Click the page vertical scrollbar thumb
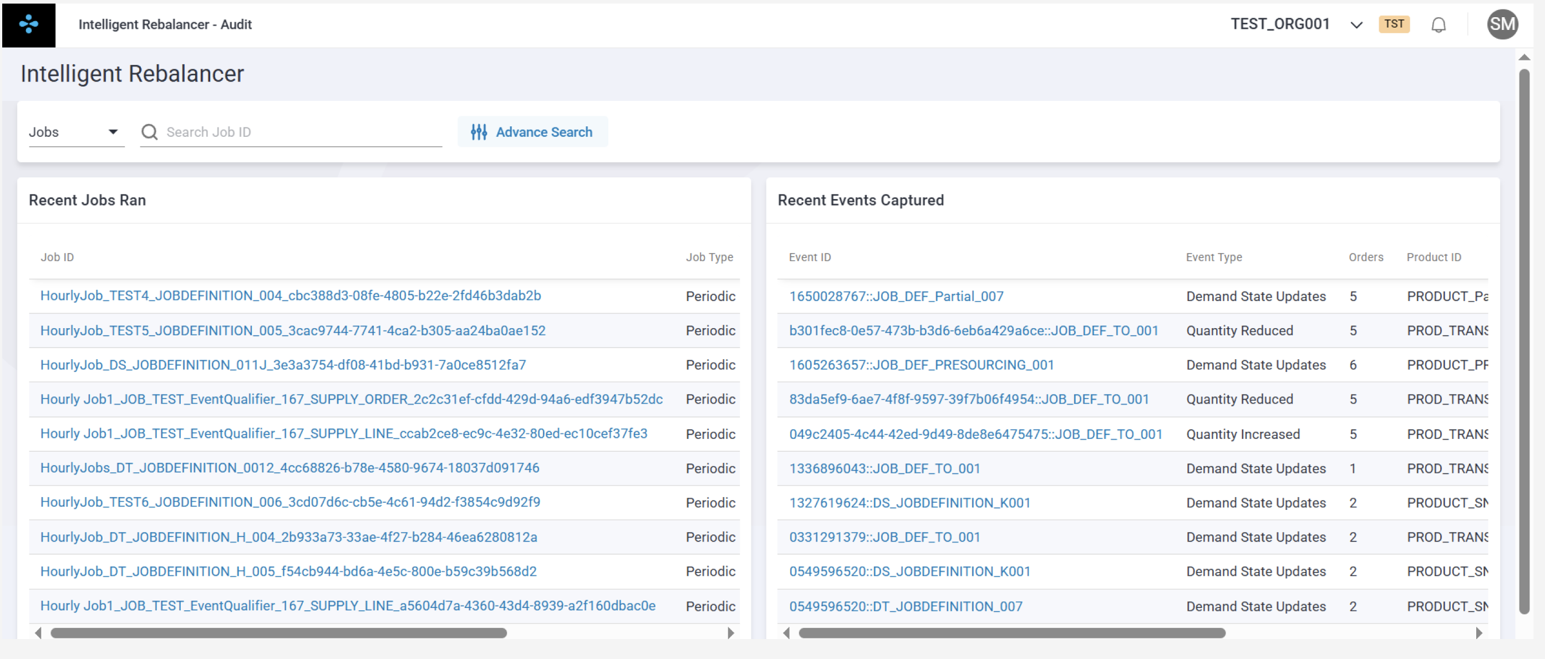1545x659 pixels. point(1524,342)
